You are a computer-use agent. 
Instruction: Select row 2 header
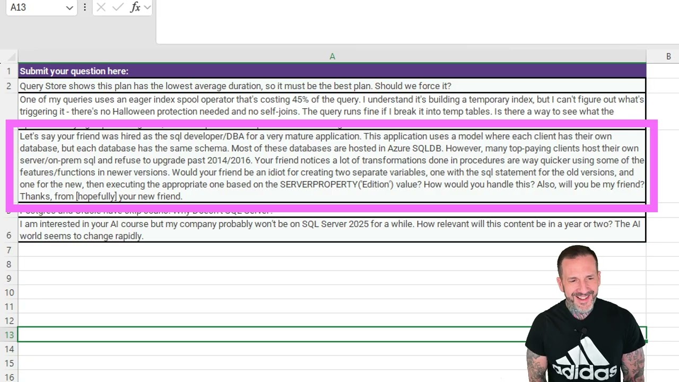(8, 86)
